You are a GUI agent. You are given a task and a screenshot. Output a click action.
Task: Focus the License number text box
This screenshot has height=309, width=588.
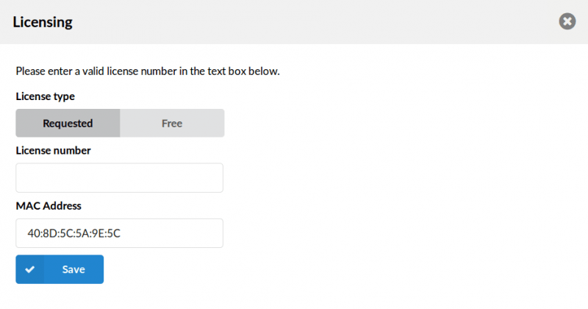pos(119,177)
